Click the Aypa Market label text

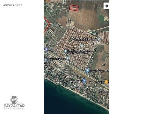(x=76, y=81)
